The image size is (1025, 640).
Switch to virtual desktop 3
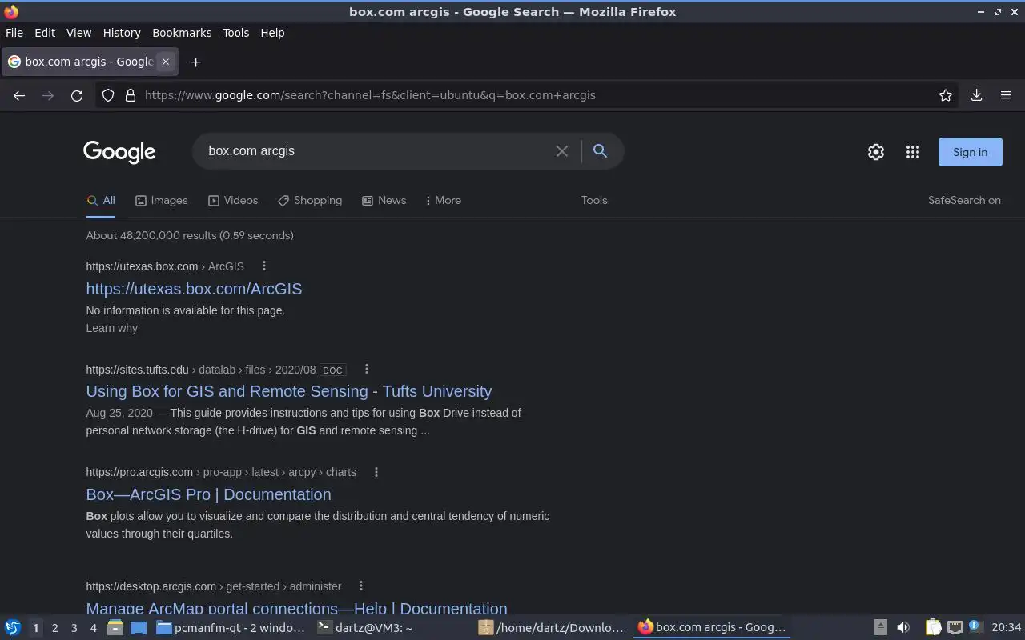tap(74, 628)
